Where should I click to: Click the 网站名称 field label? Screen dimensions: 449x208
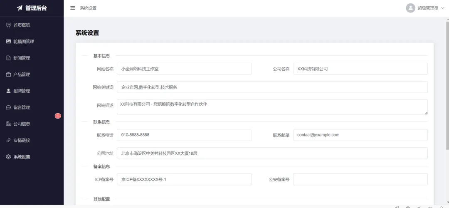[x=105, y=69]
